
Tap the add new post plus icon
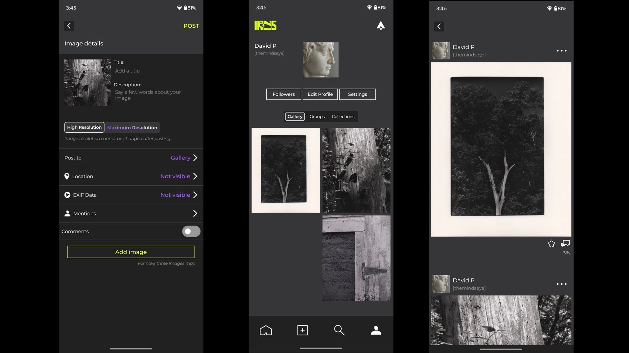(x=302, y=330)
